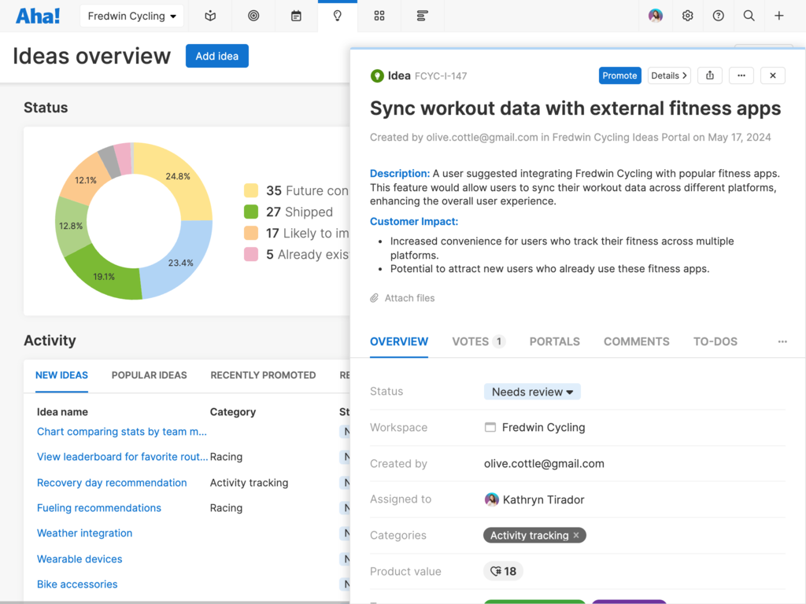Viewport: 806px width, 604px height.
Task: Click the 12.8% light green donut segment
Action: [71, 226]
